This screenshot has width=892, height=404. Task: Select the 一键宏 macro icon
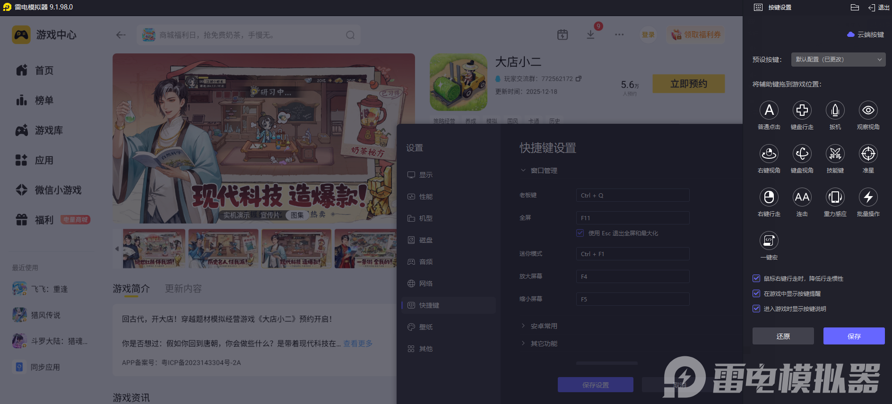pyautogui.click(x=769, y=241)
